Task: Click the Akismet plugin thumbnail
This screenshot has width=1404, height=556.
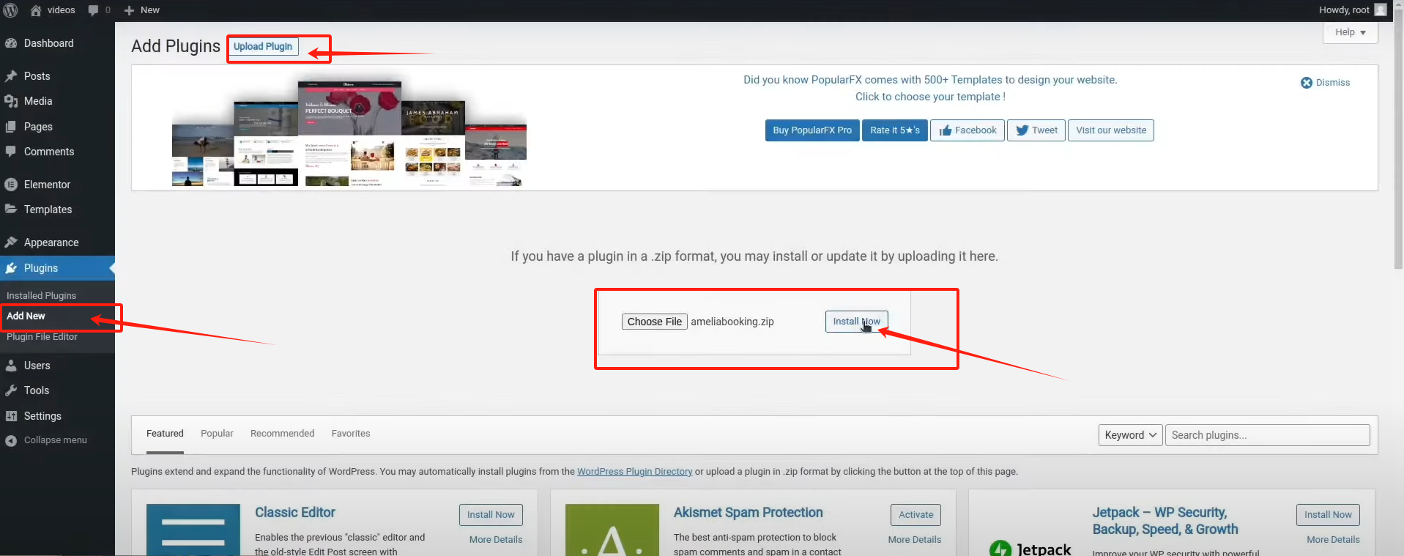Action: [x=612, y=530]
